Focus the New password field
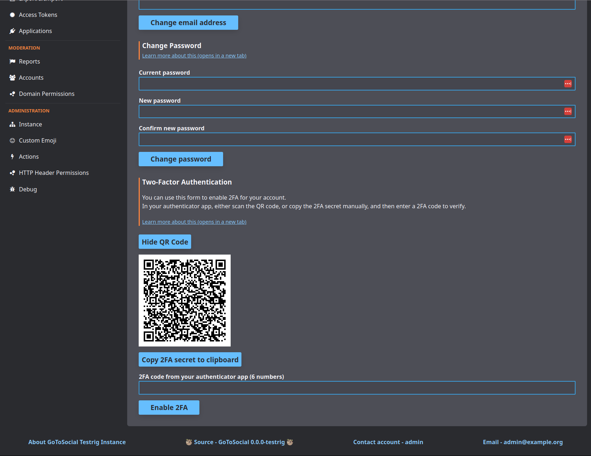Viewport: 591px width, 456px height. click(x=357, y=111)
